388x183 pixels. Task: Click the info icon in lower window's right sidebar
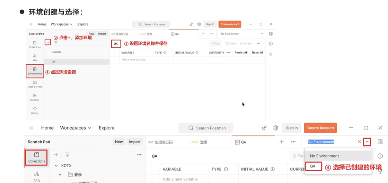coord(380,156)
